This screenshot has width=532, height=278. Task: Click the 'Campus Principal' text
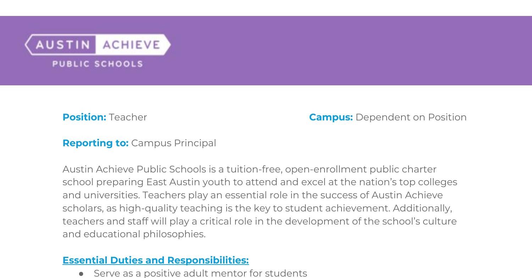173,143
